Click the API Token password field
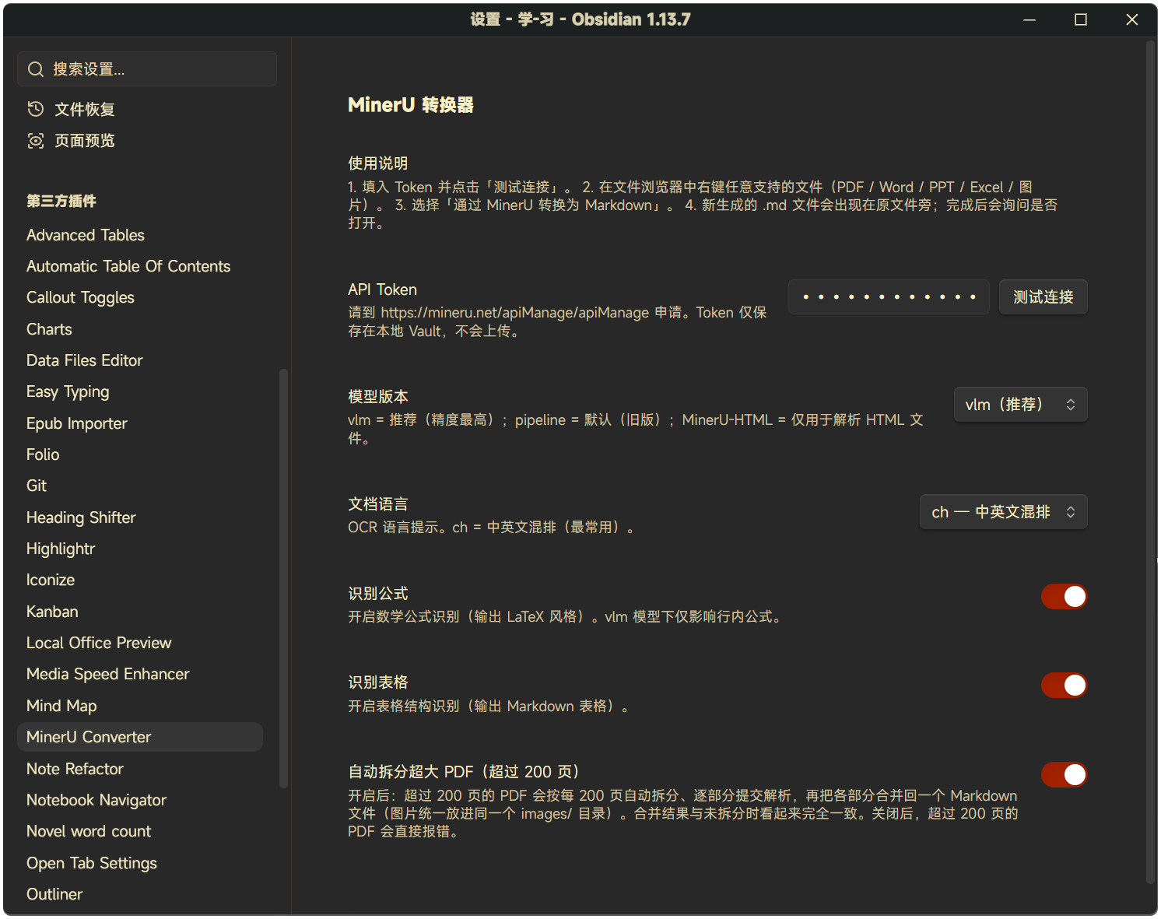The image size is (1161, 919). (889, 297)
